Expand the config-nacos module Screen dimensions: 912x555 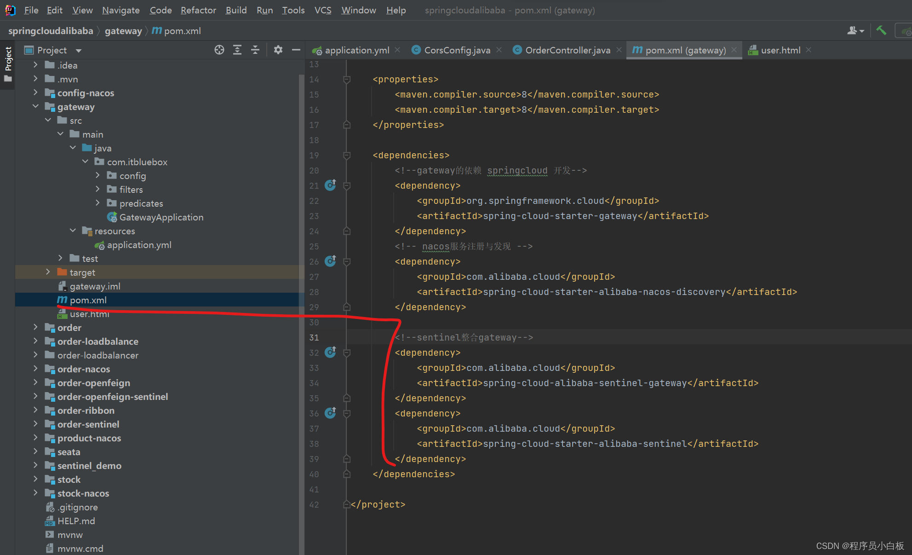pos(35,92)
